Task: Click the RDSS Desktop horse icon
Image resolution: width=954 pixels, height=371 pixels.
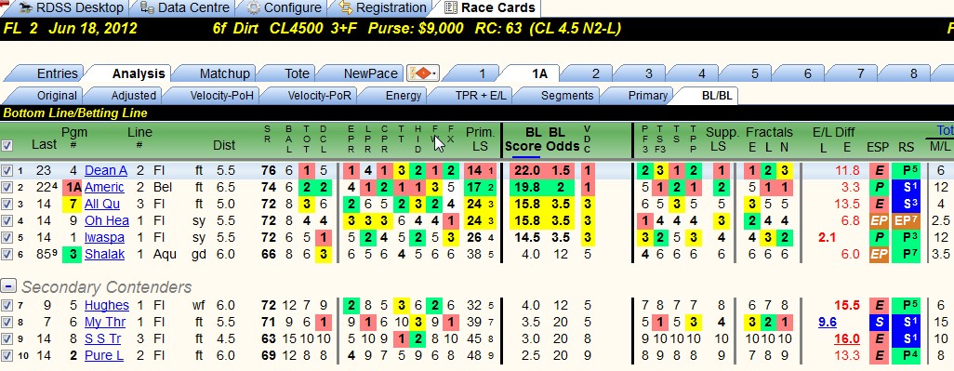Action: point(25,8)
